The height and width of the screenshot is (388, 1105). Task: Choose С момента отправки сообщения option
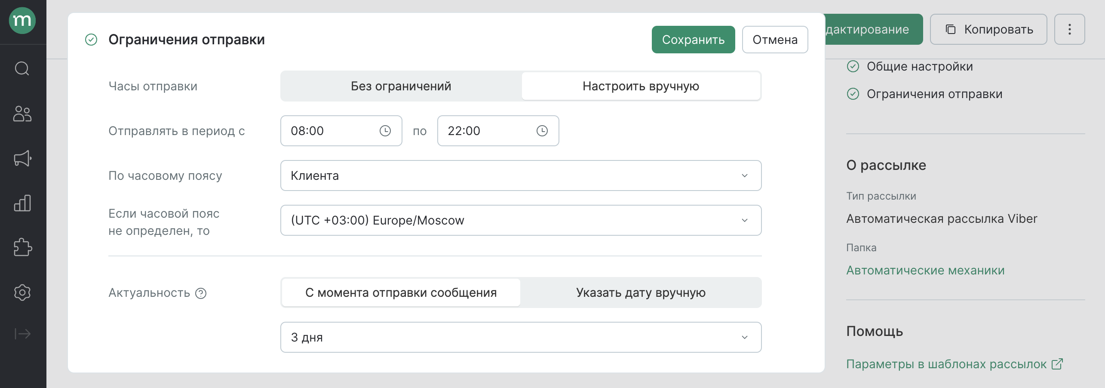pyautogui.click(x=401, y=293)
